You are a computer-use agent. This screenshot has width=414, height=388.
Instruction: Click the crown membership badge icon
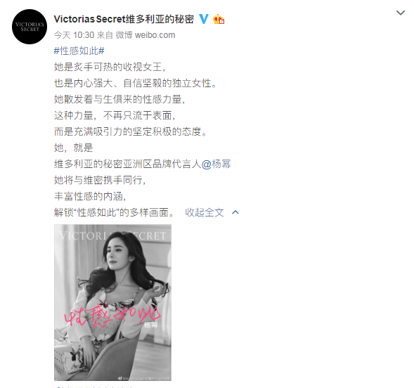tap(219, 19)
